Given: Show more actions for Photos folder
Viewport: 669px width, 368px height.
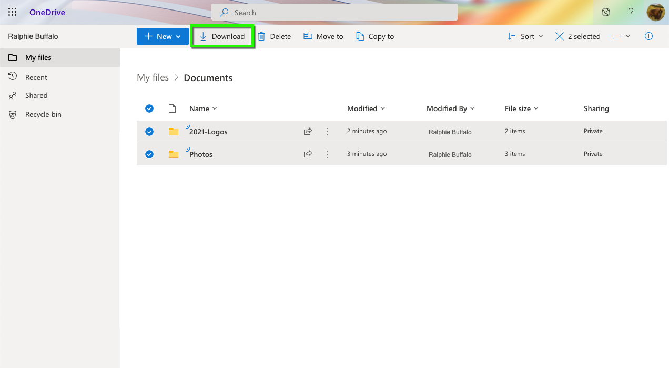Looking at the screenshot, I should 327,154.
